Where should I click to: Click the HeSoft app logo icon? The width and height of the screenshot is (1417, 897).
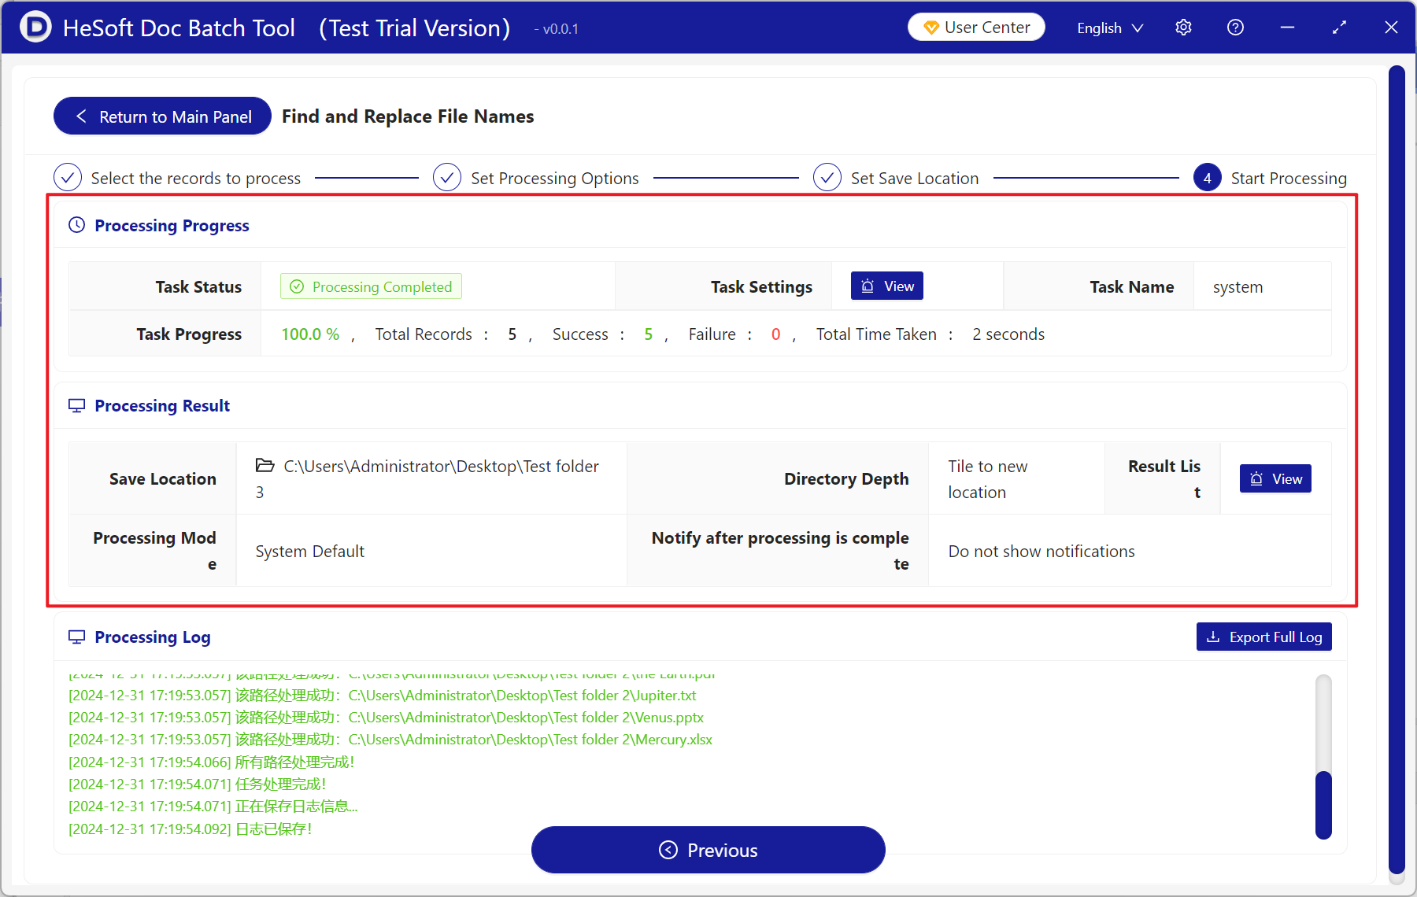(x=35, y=28)
